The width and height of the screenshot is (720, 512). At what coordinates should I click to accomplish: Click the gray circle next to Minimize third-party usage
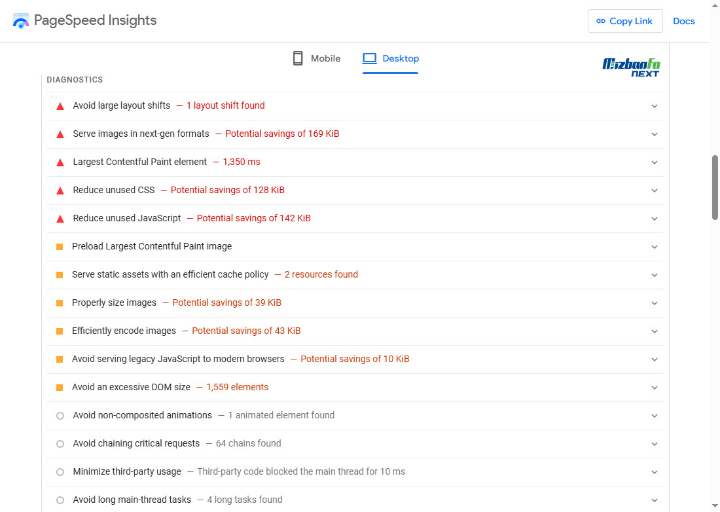pyautogui.click(x=60, y=472)
